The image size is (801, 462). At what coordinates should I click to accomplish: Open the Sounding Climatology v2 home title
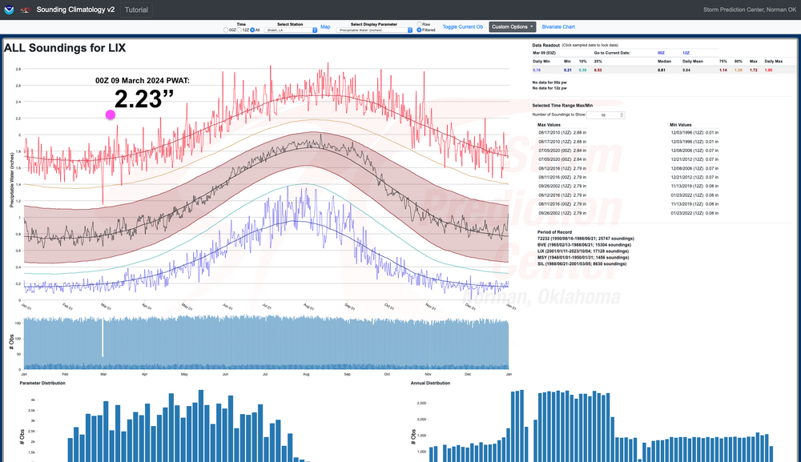click(75, 10)
